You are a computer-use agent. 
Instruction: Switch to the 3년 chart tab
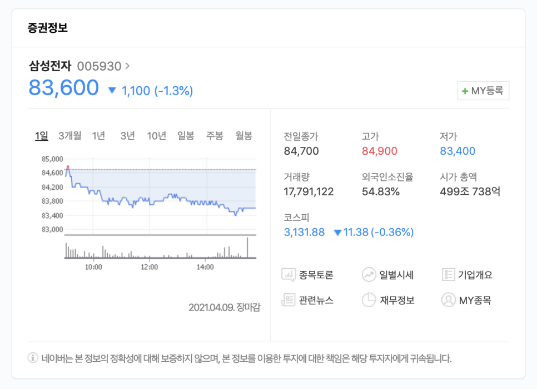pyautogui.click(x=127, y=136)
